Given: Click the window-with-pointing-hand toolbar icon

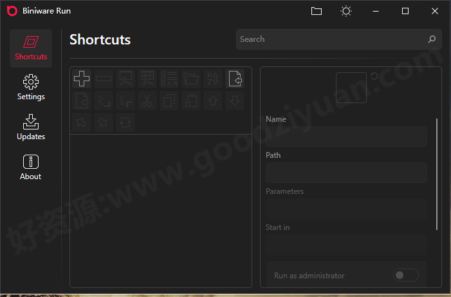Looking at the screenshot, I should pyautogui.click(x=125, y=79).
